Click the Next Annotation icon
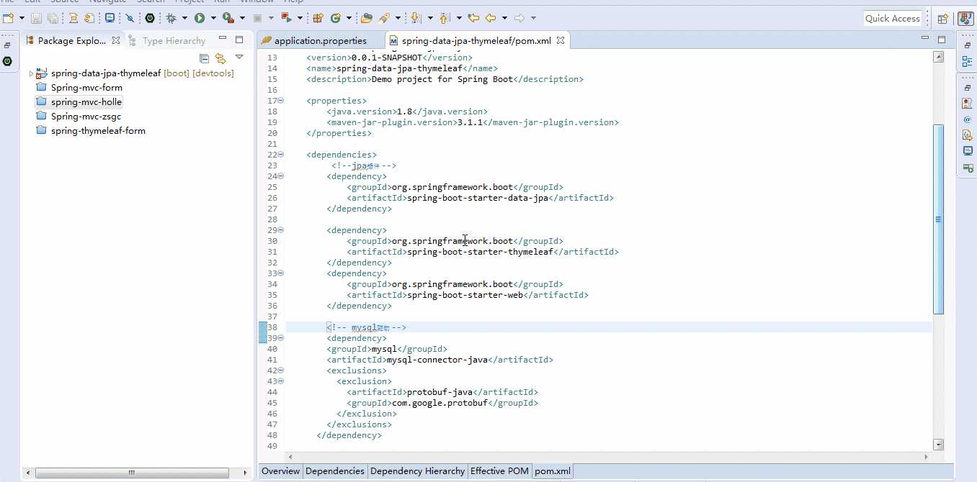The width and height of the screenshot is (977, 482). [416, 18]
